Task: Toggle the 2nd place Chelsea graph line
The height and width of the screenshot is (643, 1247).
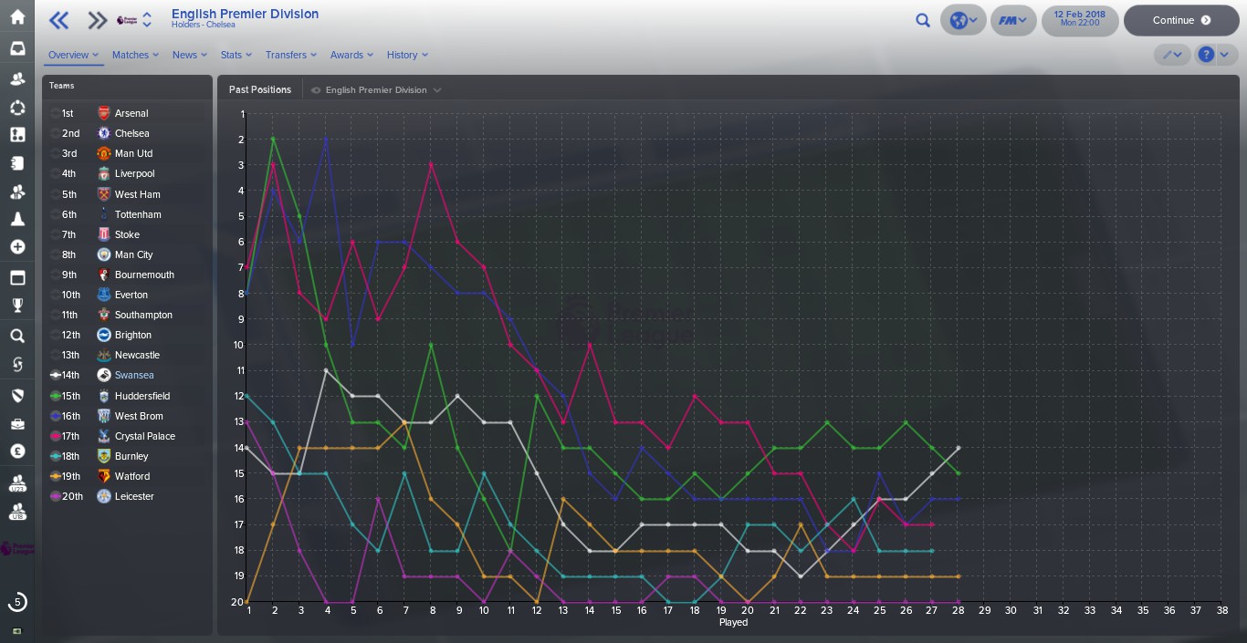Action: point(56,133)
